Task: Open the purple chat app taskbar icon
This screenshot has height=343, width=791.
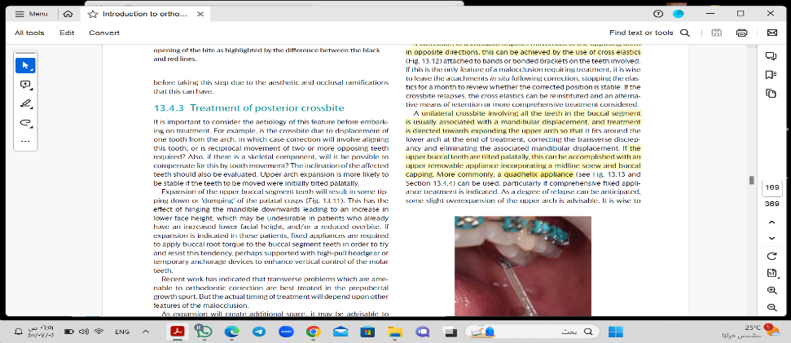Action: (421, 332)
